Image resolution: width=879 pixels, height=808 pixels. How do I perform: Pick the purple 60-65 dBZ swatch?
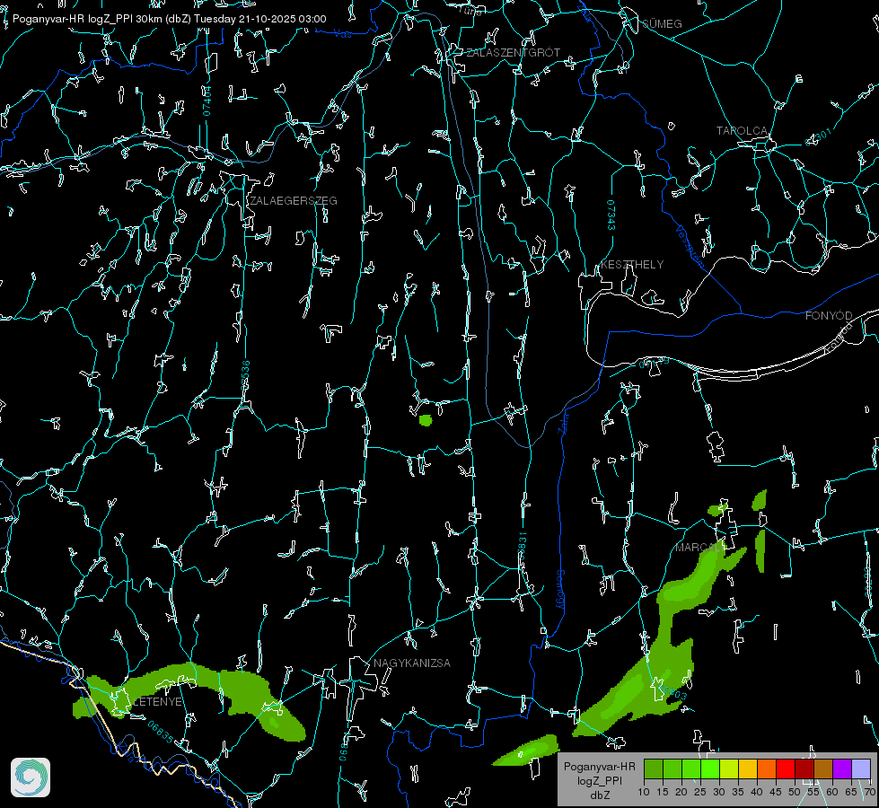(x=841, y=769)
